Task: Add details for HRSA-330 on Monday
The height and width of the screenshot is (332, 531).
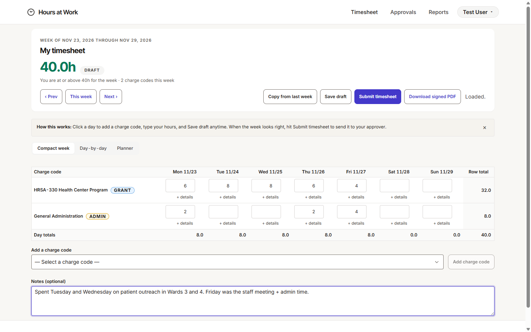Action: (x=185, y=197)
